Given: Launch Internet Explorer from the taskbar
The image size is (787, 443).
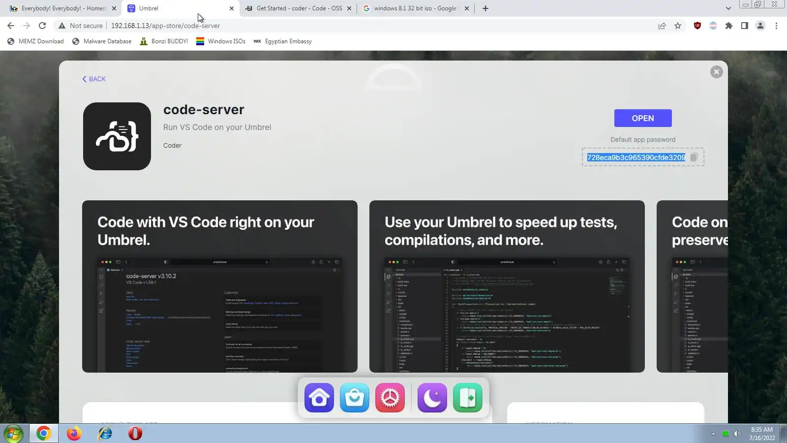Looking at the screenshot, I should click(x=105, y=434).
